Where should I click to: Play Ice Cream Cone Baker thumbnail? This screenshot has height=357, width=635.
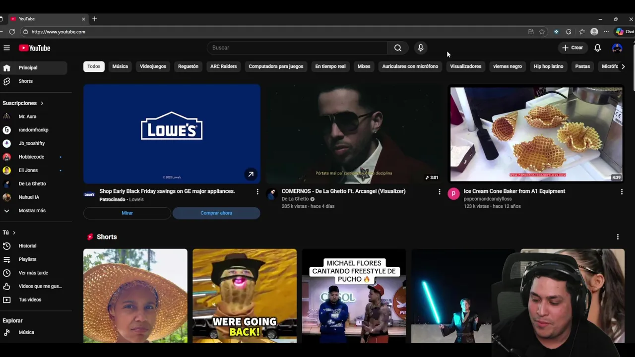pyautogui.click(x=536, y=134)
